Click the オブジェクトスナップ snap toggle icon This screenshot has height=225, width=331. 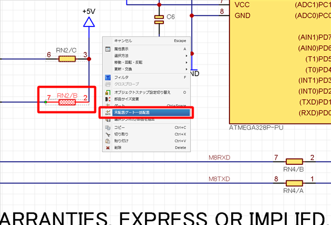(108, 93)
